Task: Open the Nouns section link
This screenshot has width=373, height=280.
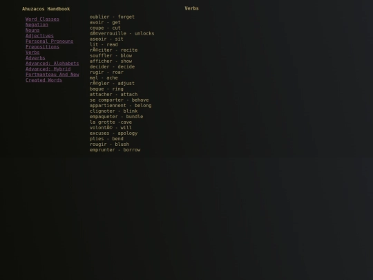Action: [32, 30]
